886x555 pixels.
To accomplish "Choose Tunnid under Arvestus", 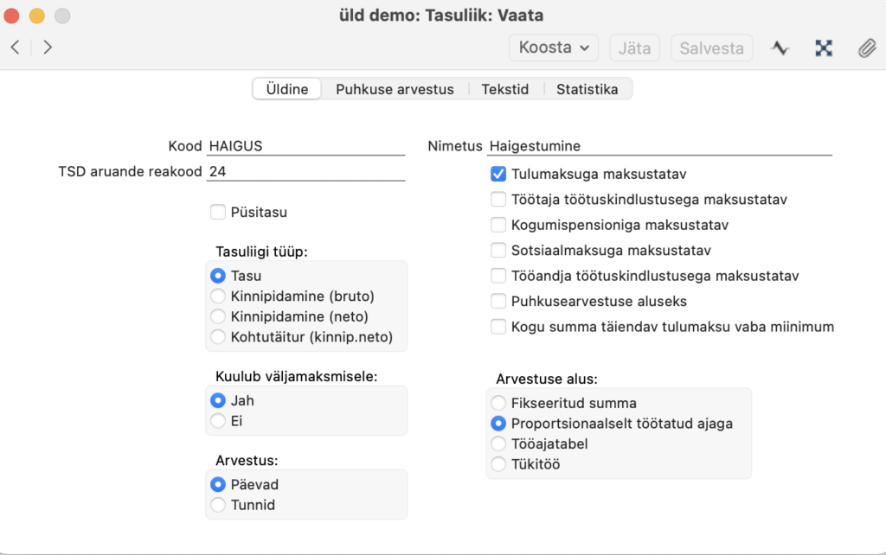I will click(x=218, y=505).
